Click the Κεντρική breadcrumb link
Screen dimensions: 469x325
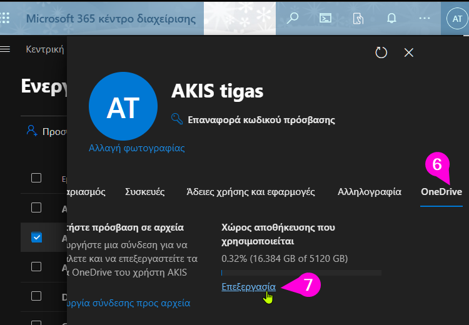45,49
